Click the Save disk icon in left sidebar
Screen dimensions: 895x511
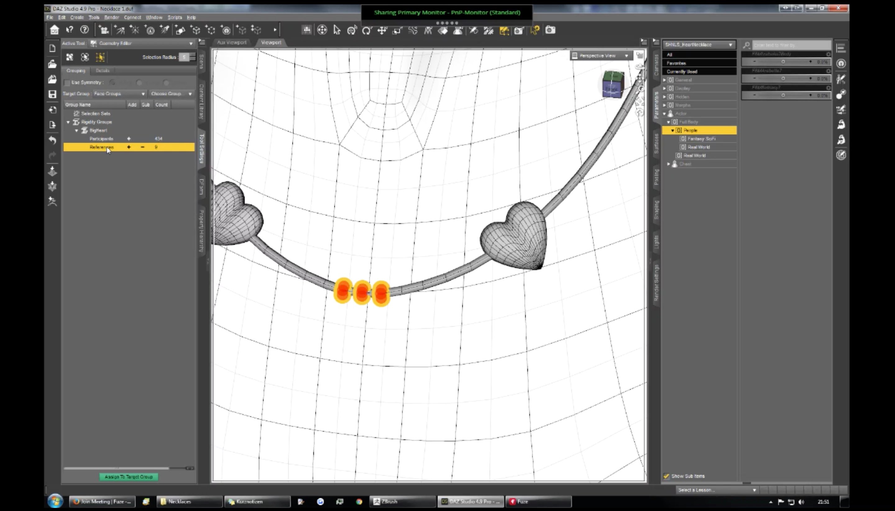[x=52, y=94]
